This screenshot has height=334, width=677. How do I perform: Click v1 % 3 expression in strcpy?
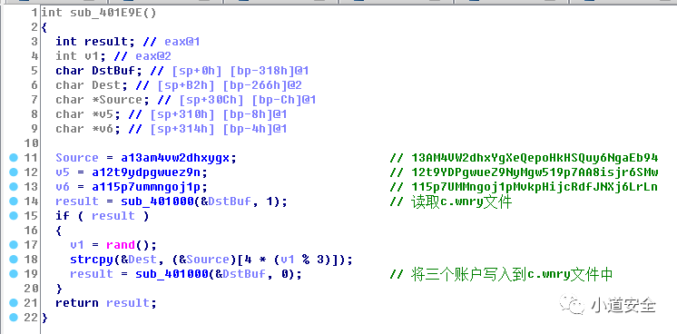tap(302, 260)
